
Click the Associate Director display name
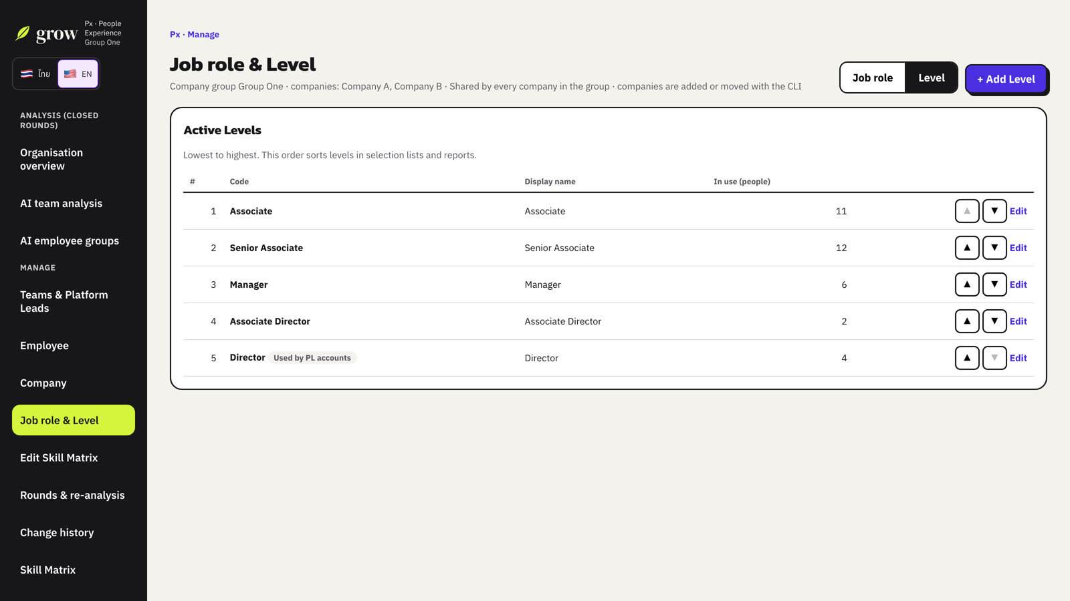[x=563, y=321]
